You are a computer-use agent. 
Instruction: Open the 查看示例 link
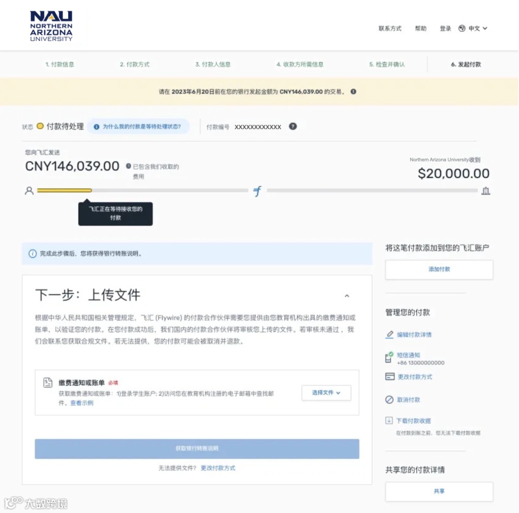[82, 403]
